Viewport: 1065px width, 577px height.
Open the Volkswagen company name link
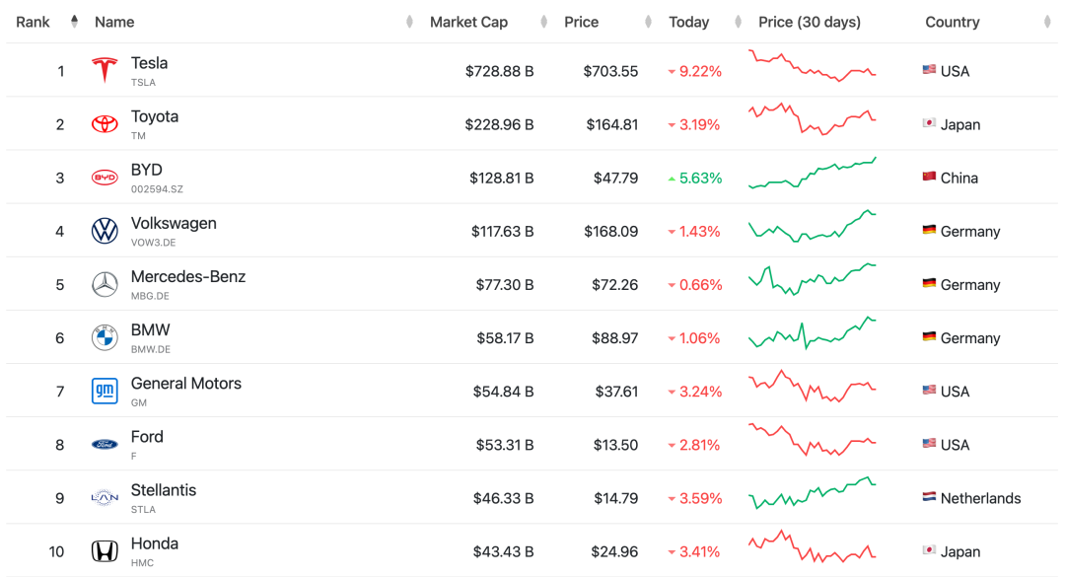(x=174, y=224)
